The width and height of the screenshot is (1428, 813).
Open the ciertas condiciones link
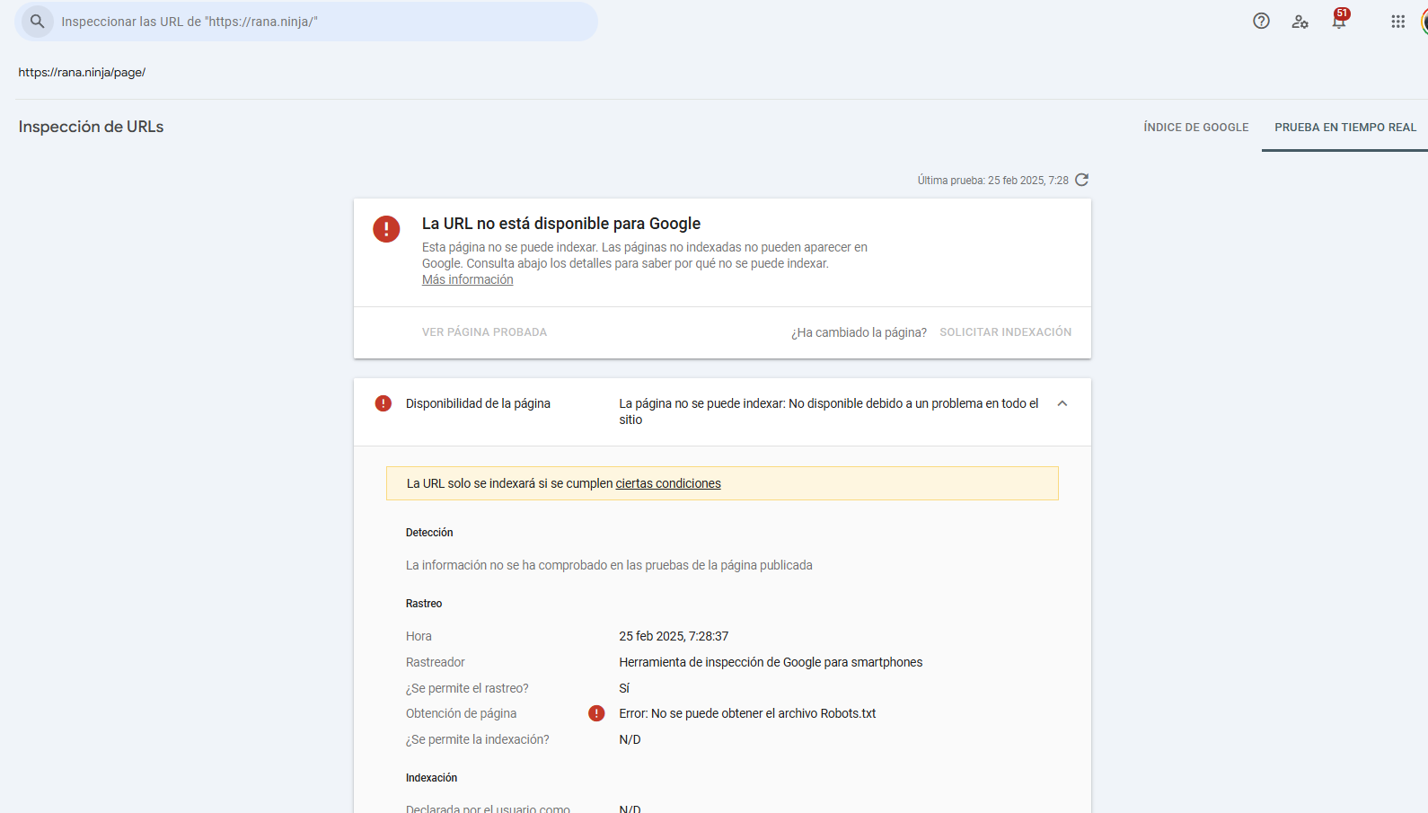[x=668, y=483]
